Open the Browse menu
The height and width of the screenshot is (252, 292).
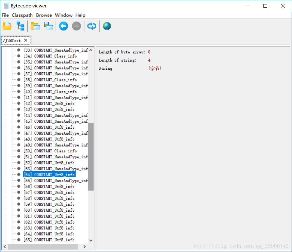point(44,15)
